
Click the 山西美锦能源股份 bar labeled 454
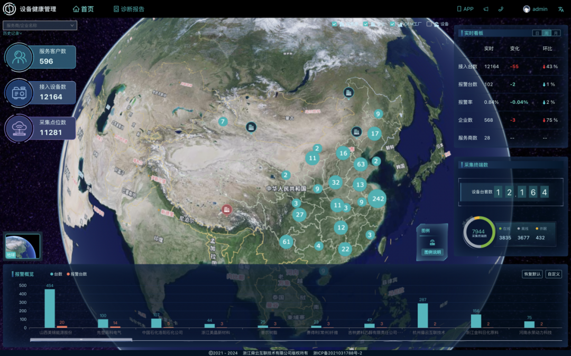point(50,309)
